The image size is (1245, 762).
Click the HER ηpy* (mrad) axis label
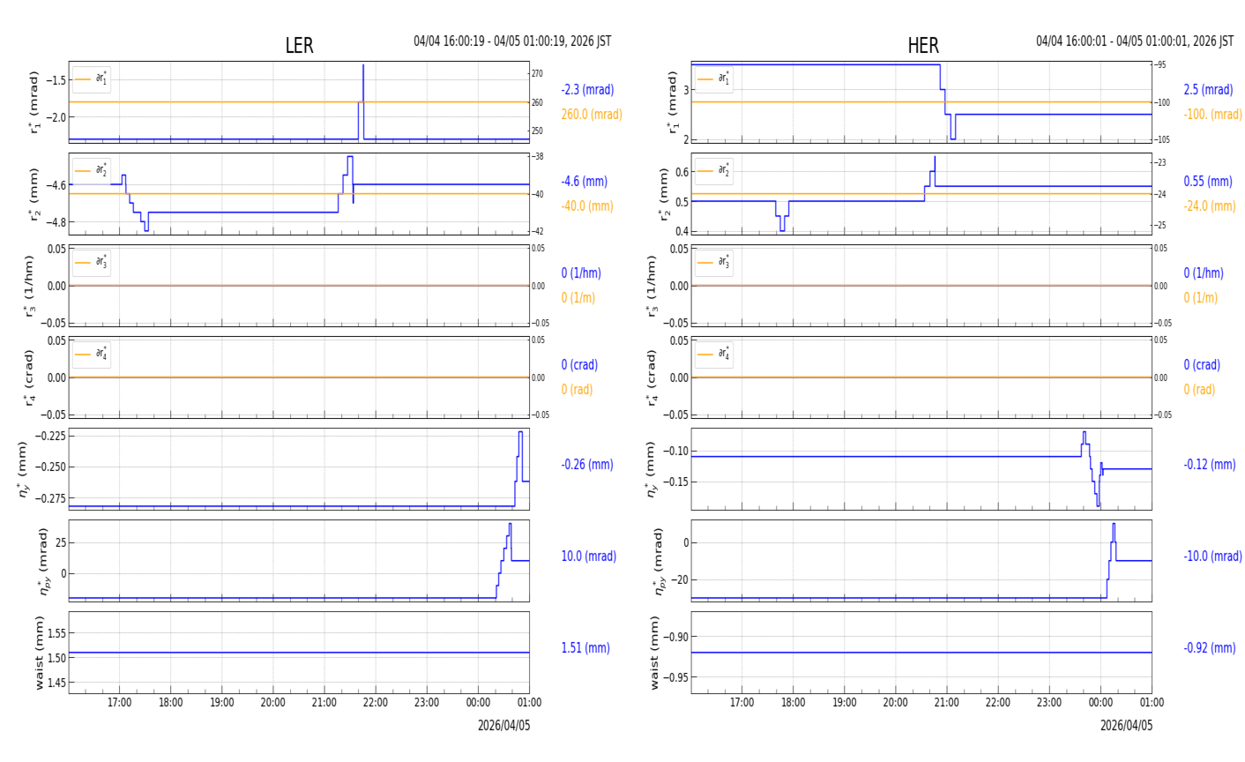[x=658, y=561]
